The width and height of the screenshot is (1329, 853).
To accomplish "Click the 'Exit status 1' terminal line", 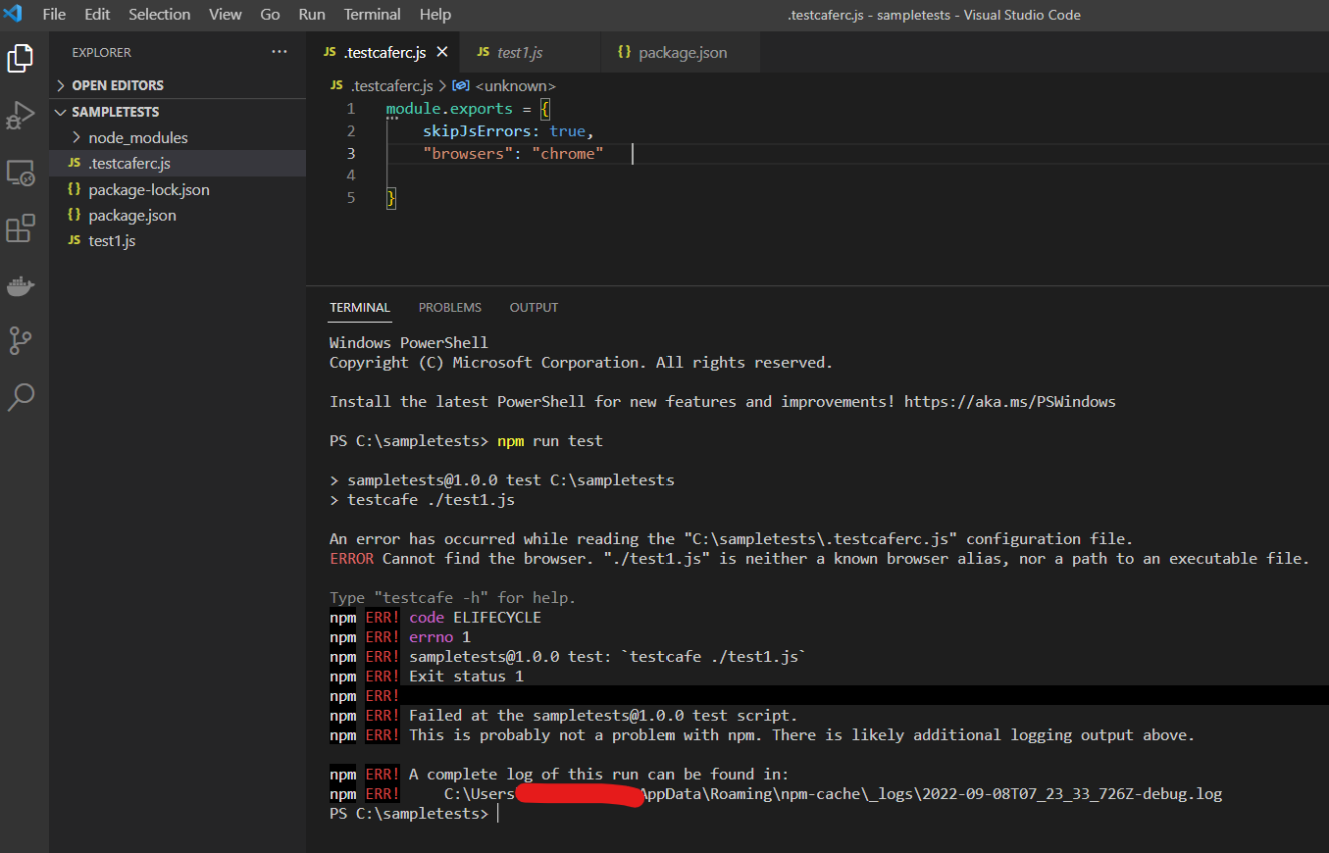I will click(466, 677).
